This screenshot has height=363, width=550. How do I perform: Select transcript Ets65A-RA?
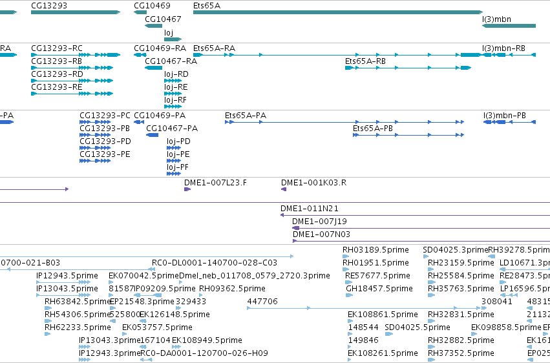(214, 48)
